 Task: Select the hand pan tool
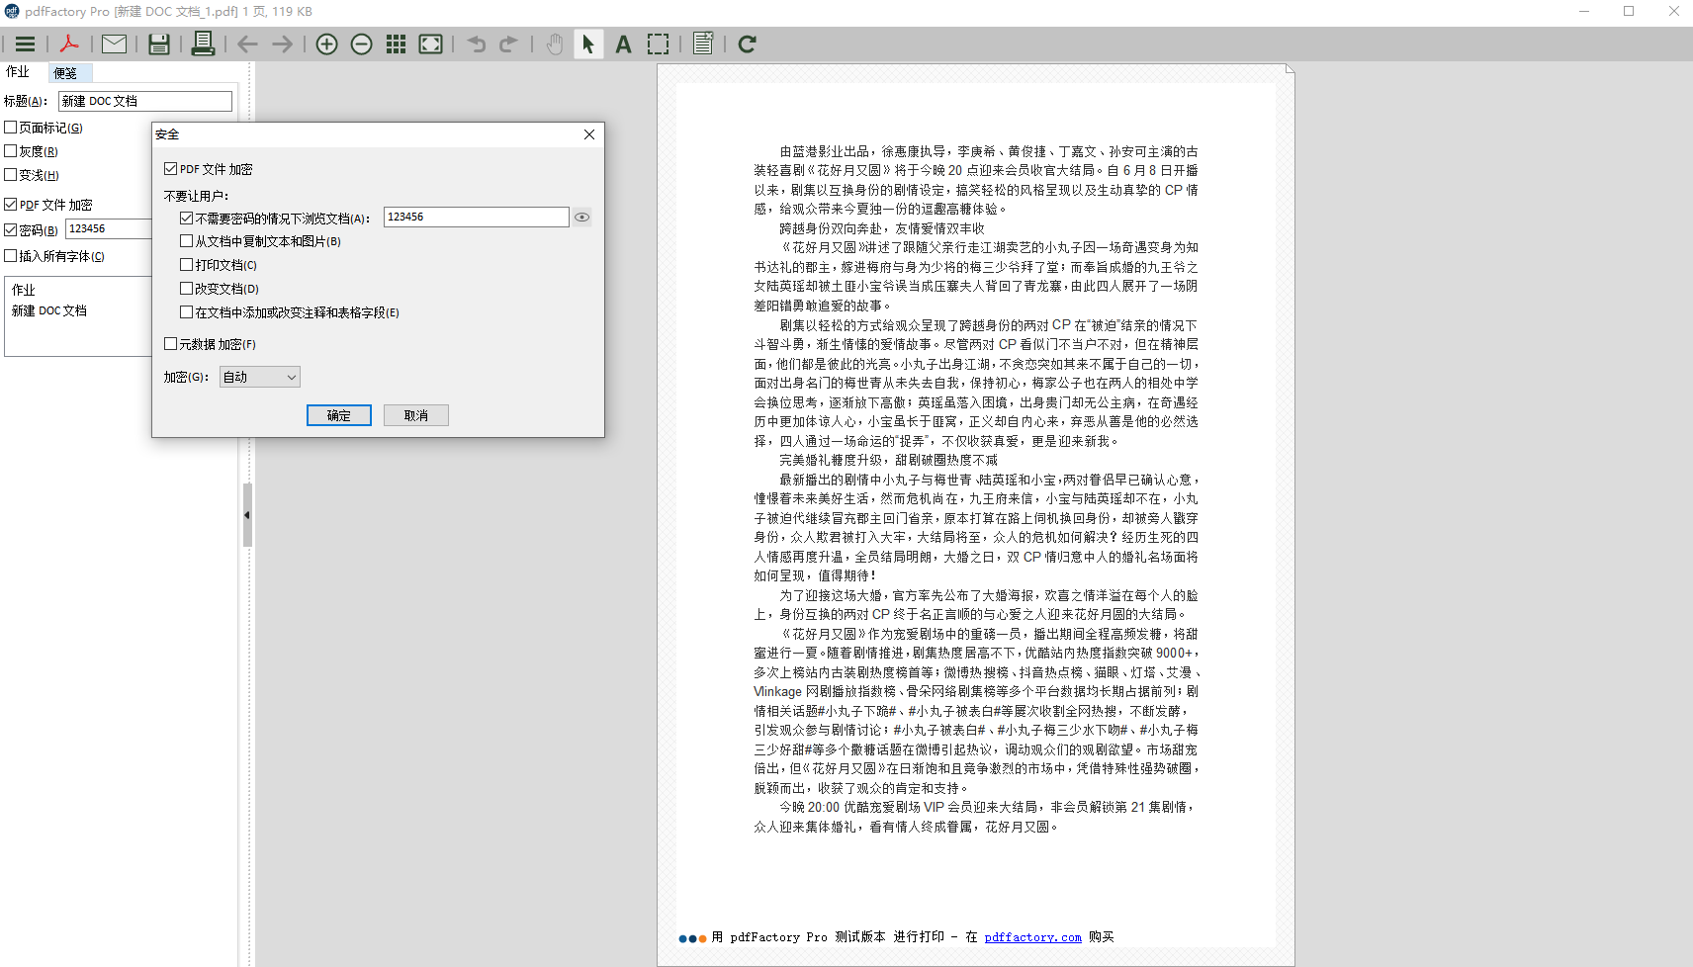pyautogui.click(x=555, y=44)
